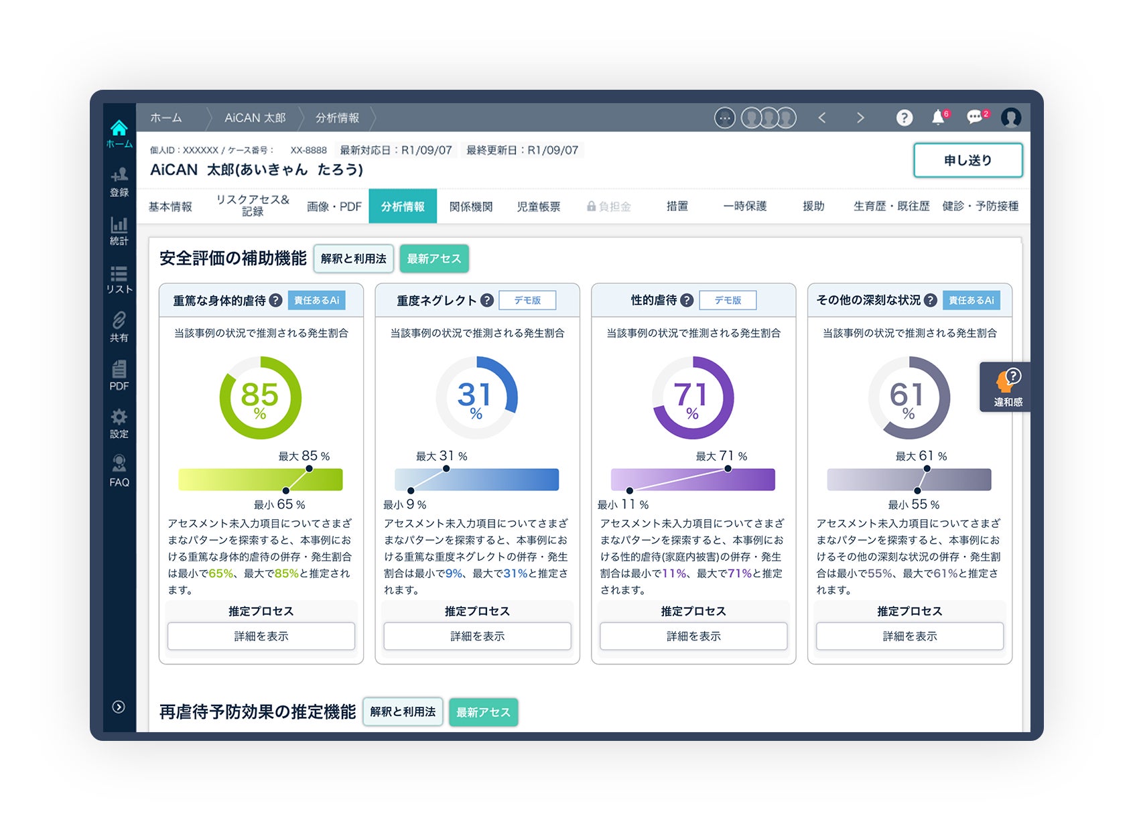Click 責任あるAi badge on 重篤な身体的虐待
1135x832 pixels.
point(317,300)
